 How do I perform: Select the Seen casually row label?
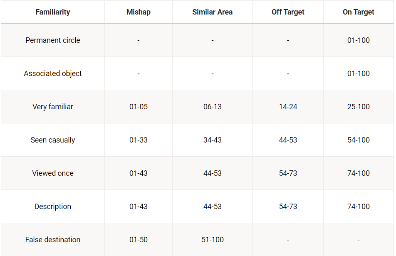[53, 140]
